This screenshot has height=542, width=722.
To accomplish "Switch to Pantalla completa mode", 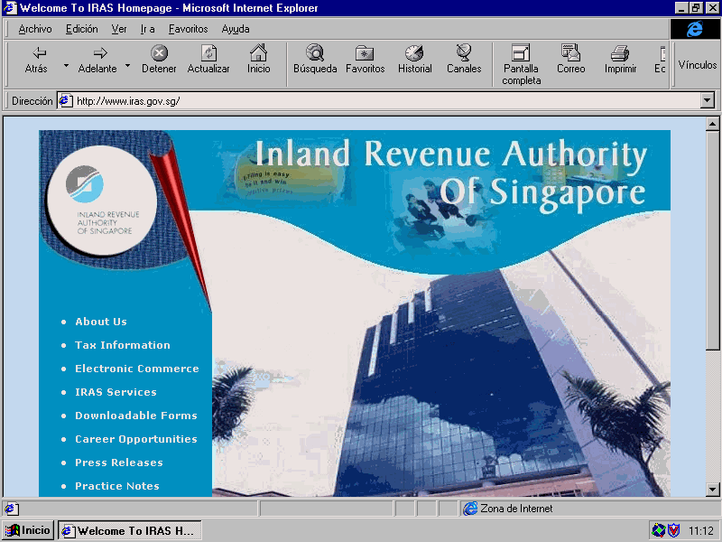I will (x=522, y=65).
